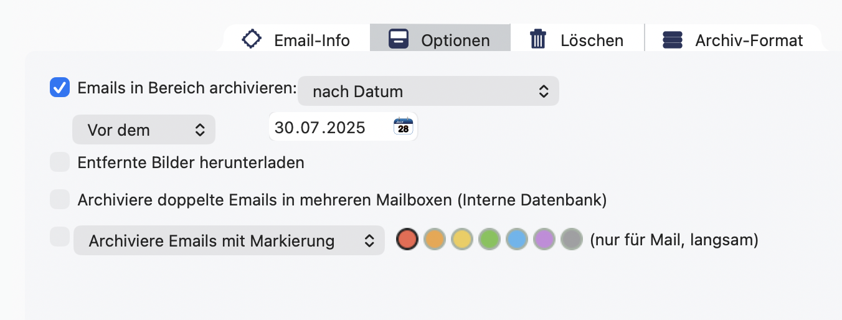Open the nach Datum dropdown
This screenshot has width=842, height=320.
pos(428,92)
